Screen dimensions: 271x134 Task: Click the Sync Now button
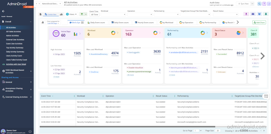coord(243,4)
